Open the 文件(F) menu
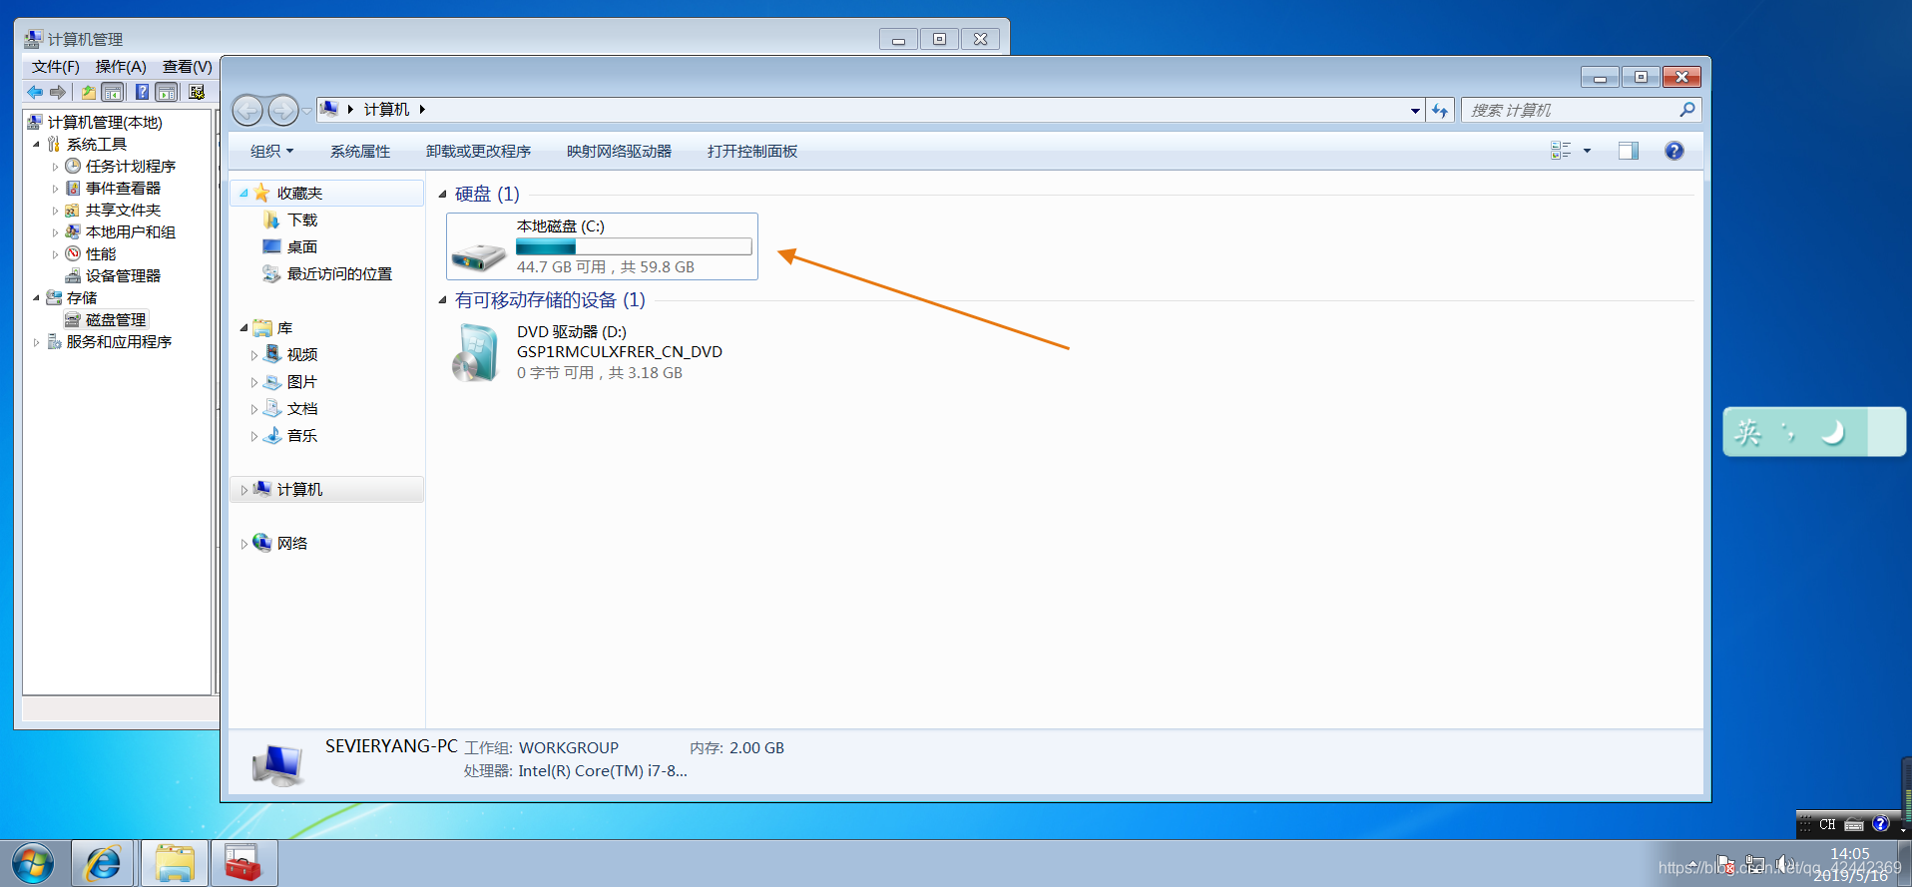This screenshot has width=1912, height=887. tap(56, 67)
